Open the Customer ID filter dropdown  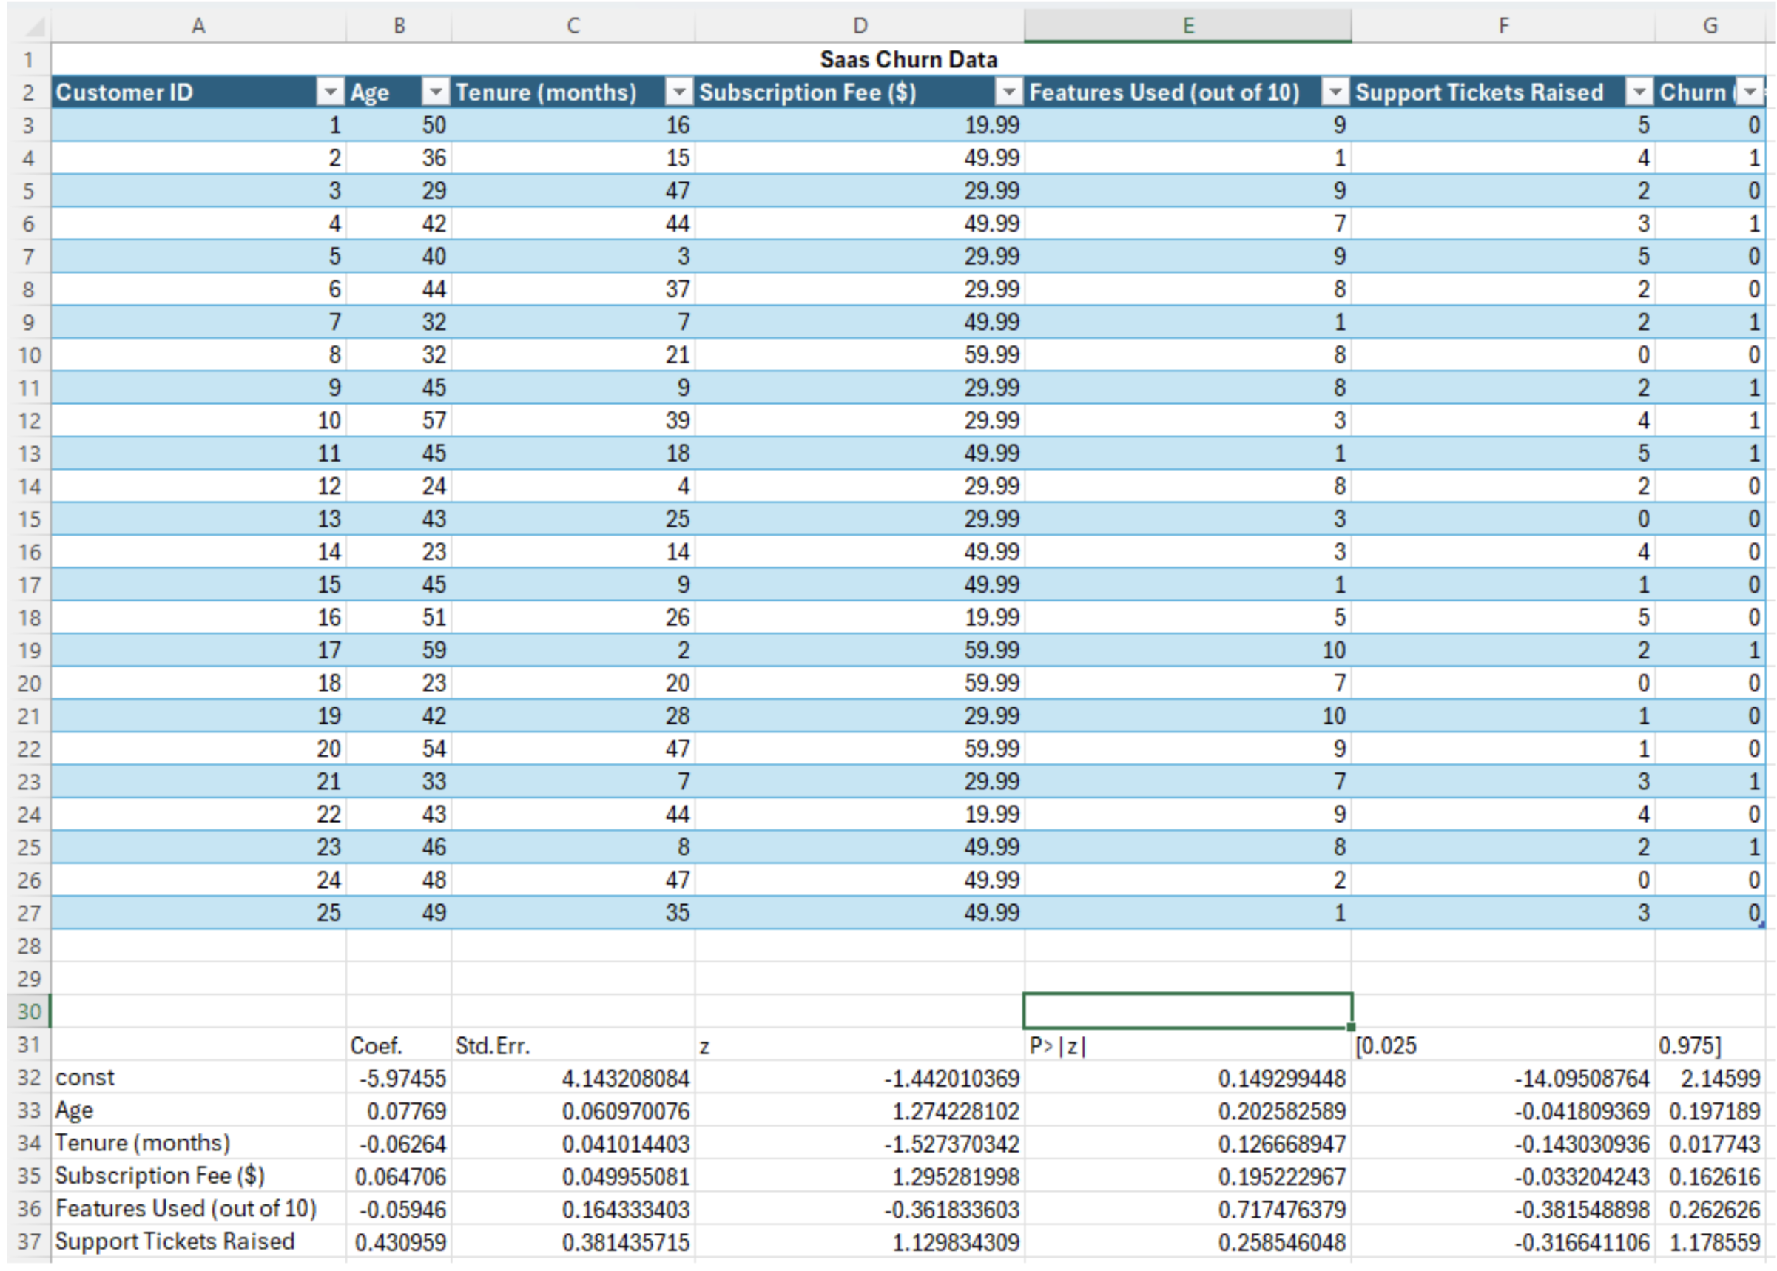(x=330, y=93)
